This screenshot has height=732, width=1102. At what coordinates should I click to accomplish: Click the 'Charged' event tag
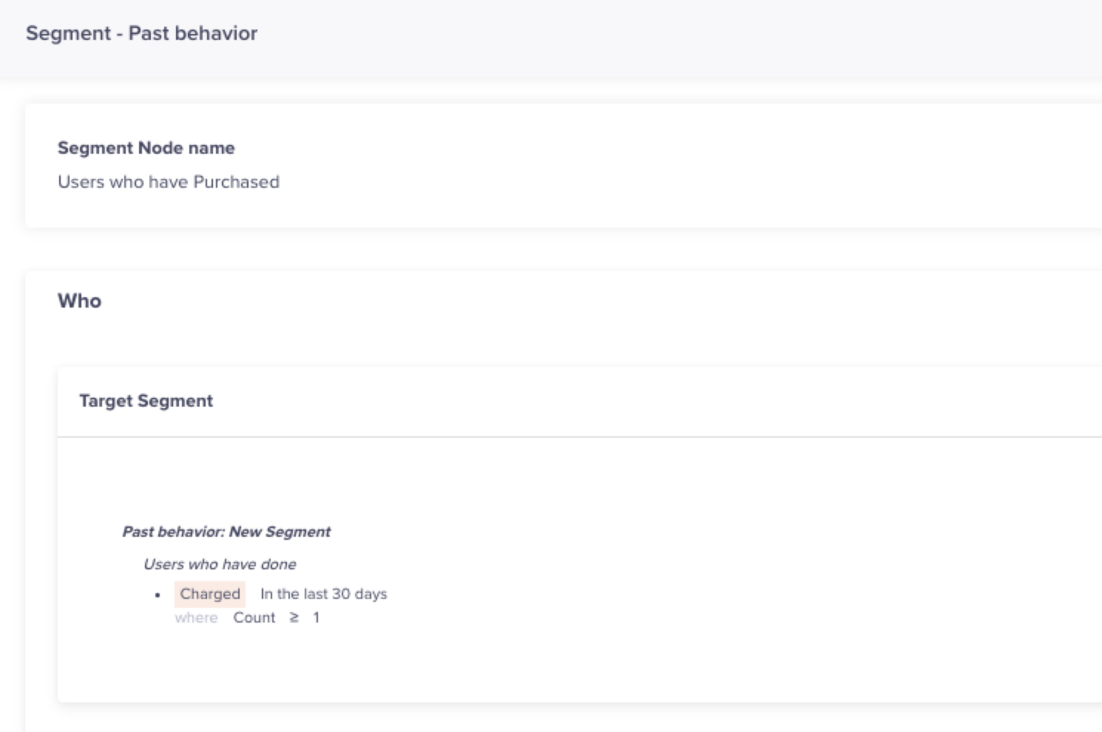pos(210,594)
